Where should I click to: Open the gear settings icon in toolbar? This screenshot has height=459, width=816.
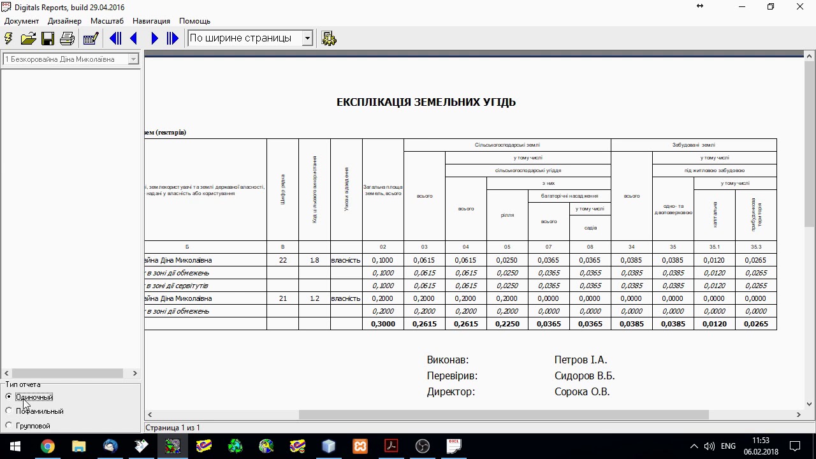(329, 39)
